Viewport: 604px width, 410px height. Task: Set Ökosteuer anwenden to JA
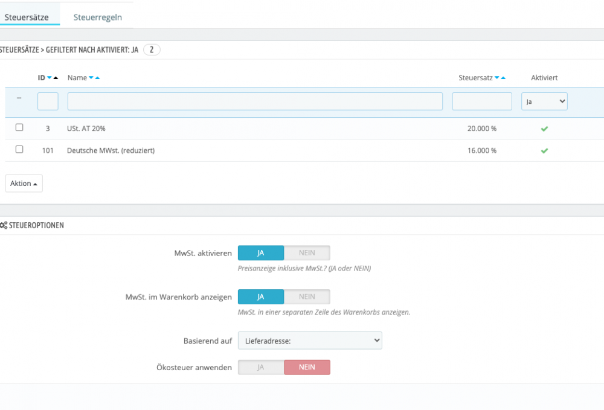point(261,367)
